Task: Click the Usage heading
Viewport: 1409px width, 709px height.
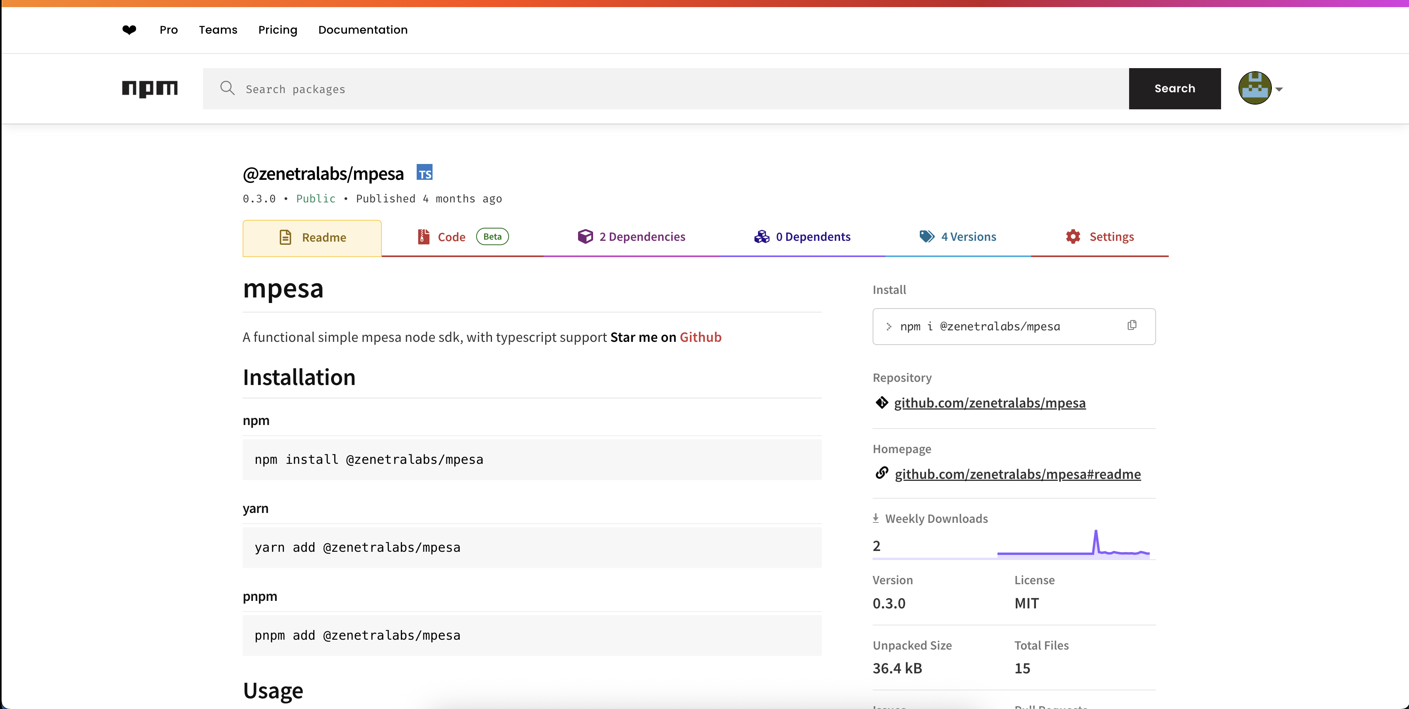Action: click(273, 690)
